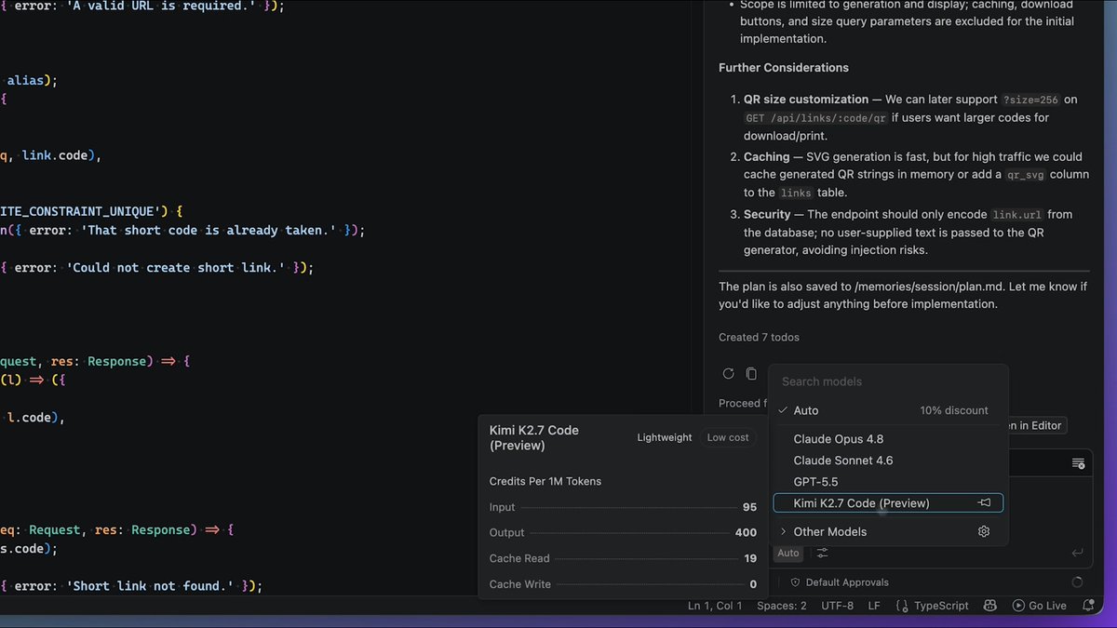Click the Kimi K2.7 Code (Preview) tooltip title
1117x628 pixels.
click(x=534, y=437)
